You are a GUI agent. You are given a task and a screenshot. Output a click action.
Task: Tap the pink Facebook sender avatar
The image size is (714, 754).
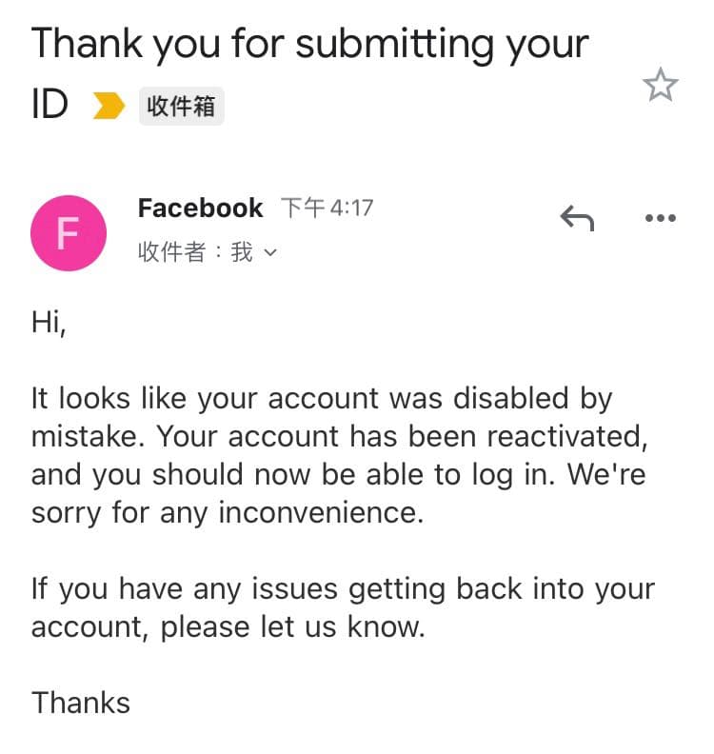pyautogui.click(x=68, y=232)
